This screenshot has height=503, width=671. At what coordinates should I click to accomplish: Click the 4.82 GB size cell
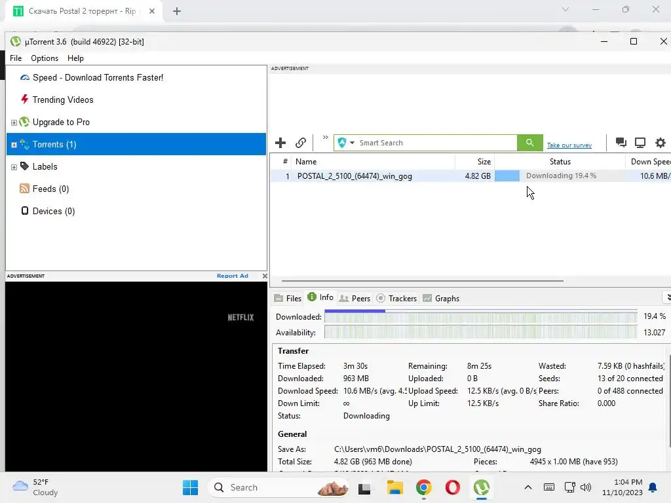point(478,176)
